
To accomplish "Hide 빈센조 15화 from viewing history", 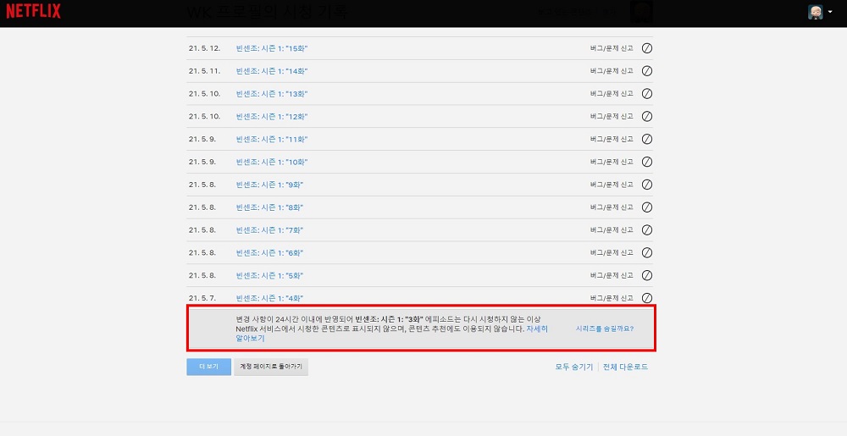I will [x=646, y=48].
